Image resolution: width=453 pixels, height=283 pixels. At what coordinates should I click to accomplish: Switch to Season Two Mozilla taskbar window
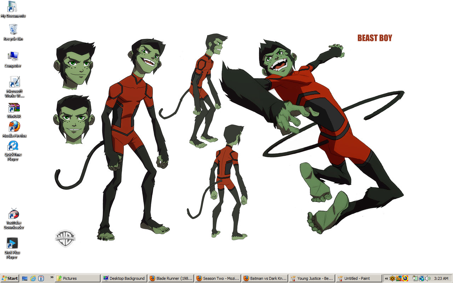(x=218, y=278)
